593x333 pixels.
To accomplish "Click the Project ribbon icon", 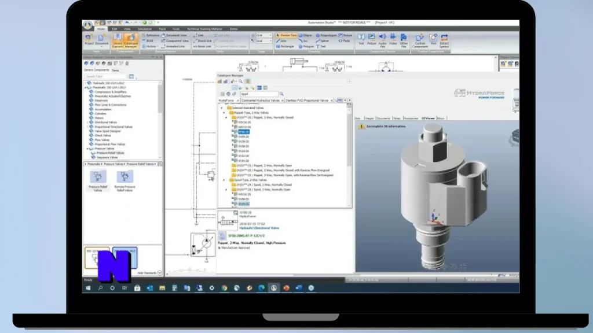I will click(89, 40).
